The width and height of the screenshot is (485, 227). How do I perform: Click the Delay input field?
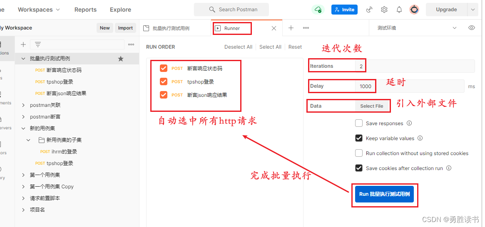(x=410, y=86)
